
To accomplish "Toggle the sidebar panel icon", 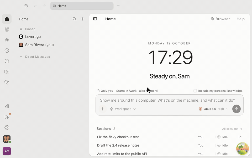I will pyautogui.click(x=95, y=19).
